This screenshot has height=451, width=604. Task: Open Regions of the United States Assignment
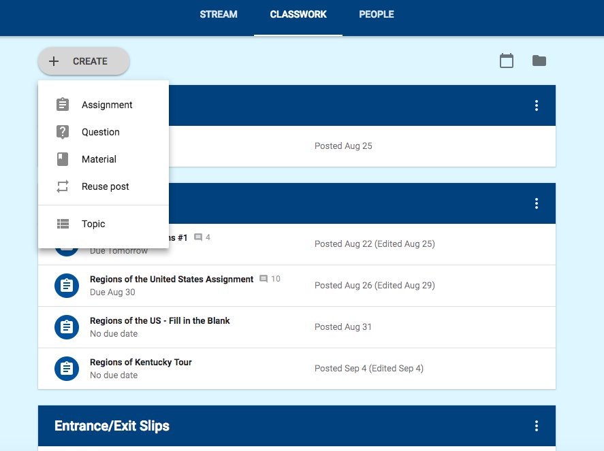click(x=172, y=279)
